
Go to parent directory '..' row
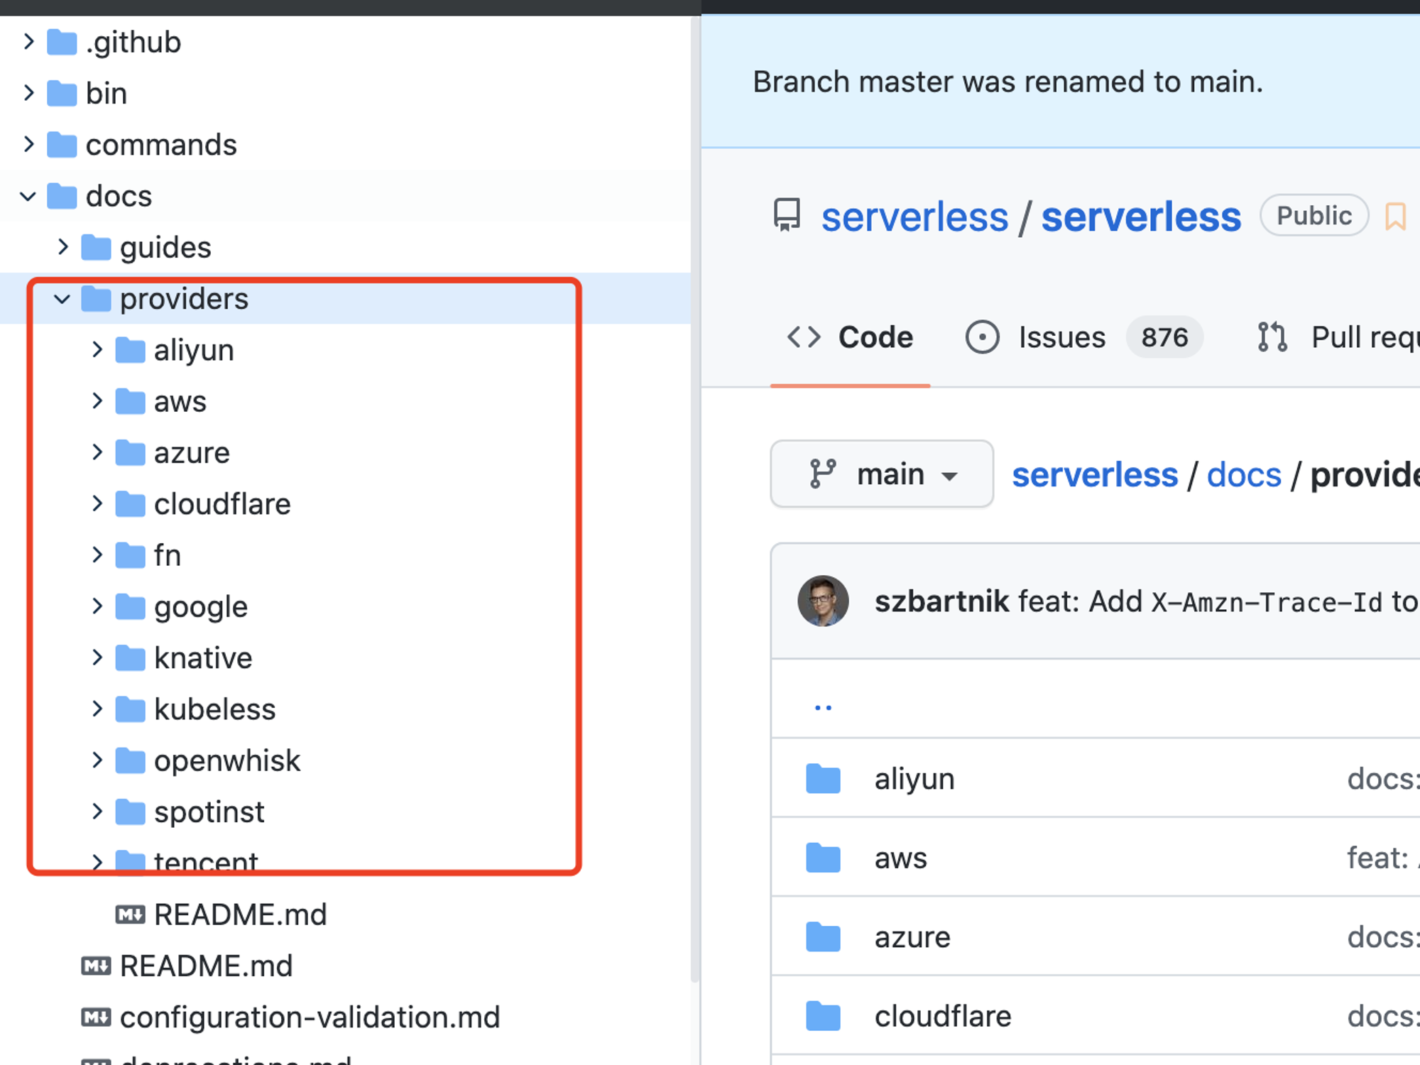point(823,706)
